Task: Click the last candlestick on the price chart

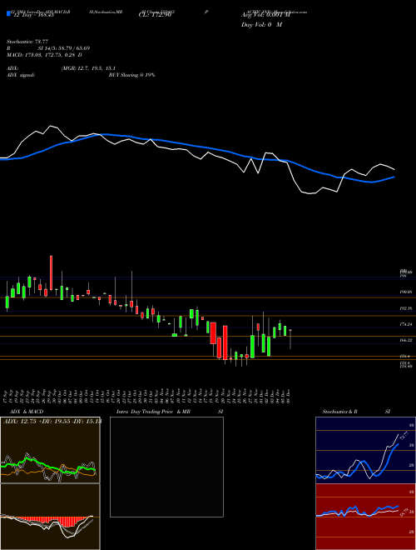Action: click(290, 337)
